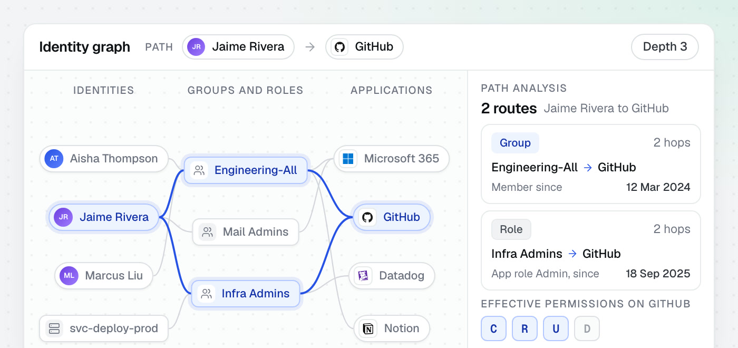The height and width of the screenshot is (348, 738).
Task: Select the Datadog application node
Action: 392,276
